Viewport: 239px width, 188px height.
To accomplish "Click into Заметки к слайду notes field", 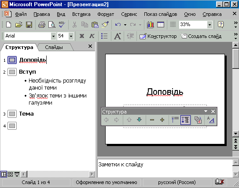I will tap(165, 168).
